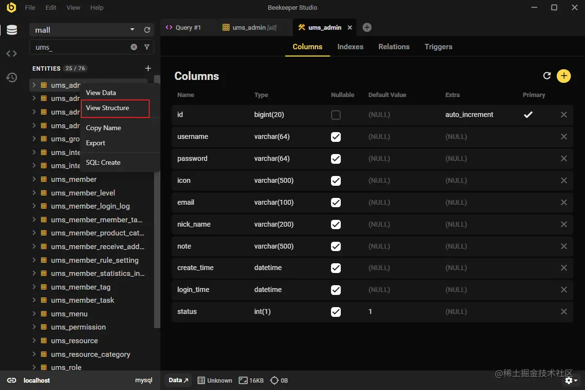The height and width of the screenshot is (390, 585).
Task: Expand the ums_member_tag table
Action: (34, 287)
